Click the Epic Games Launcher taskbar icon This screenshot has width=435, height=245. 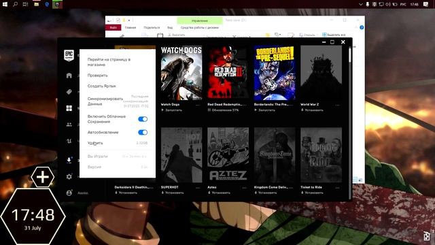57,4
